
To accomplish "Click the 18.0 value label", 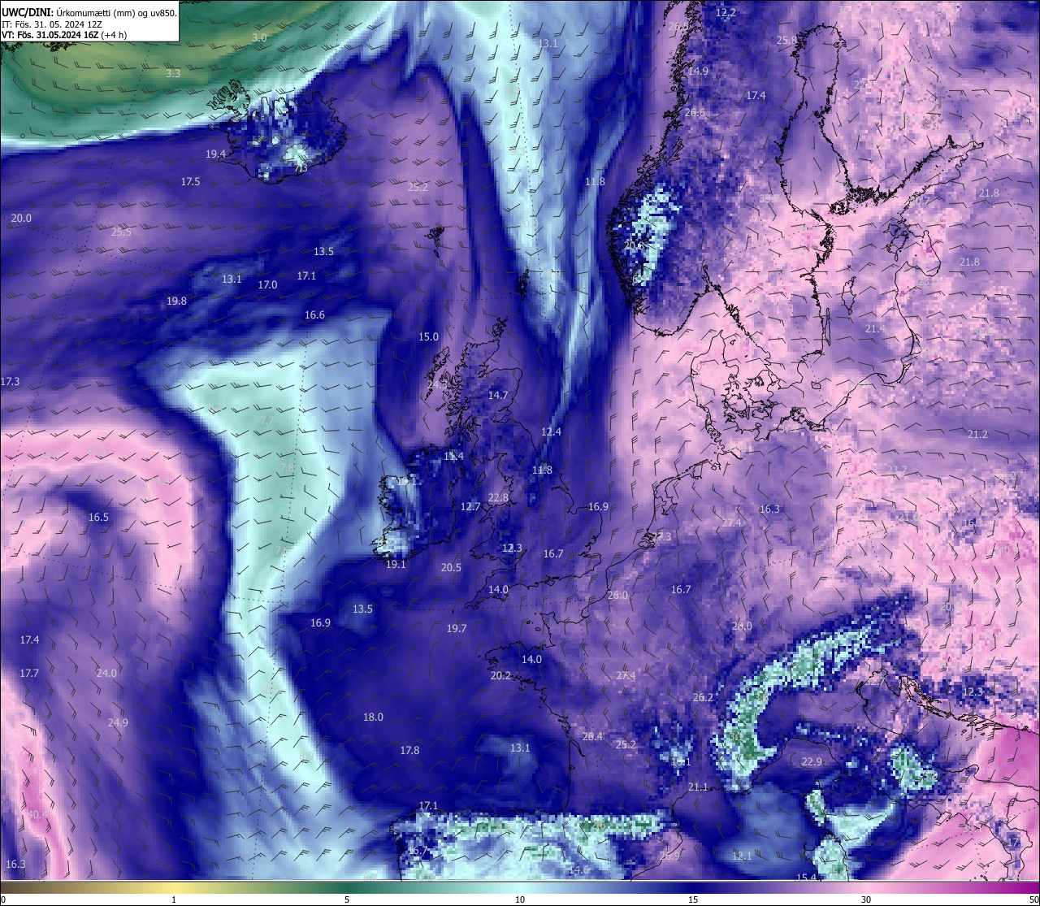I will coord(373,717).
